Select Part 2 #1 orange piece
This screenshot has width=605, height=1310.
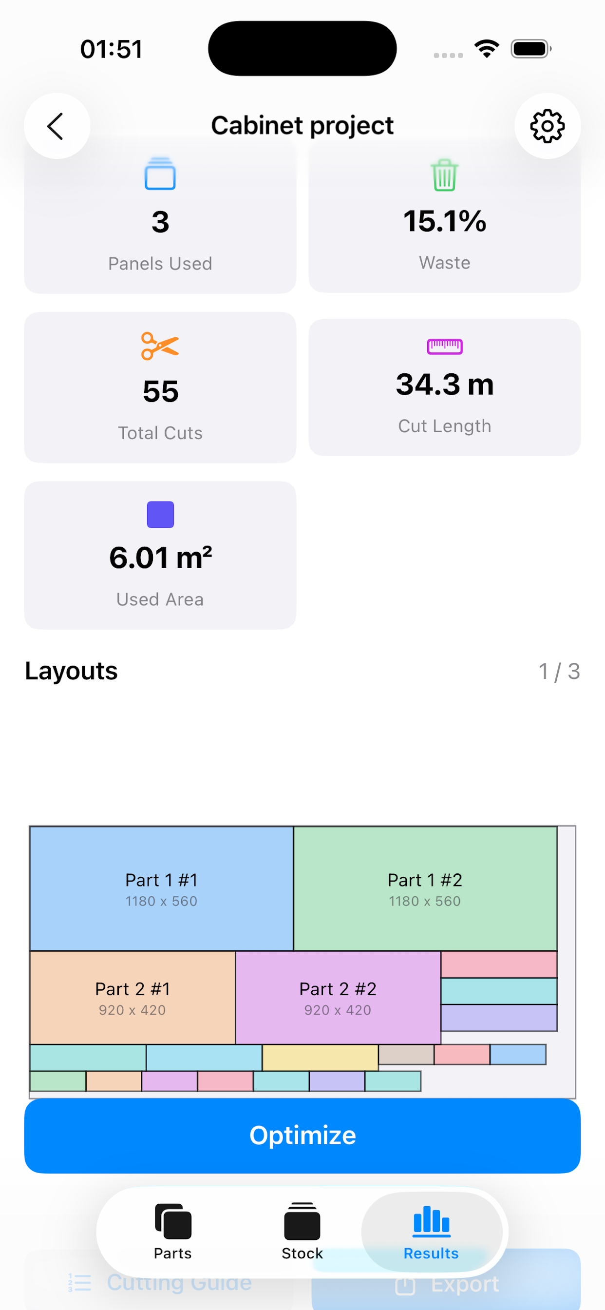tap(132, 997)
